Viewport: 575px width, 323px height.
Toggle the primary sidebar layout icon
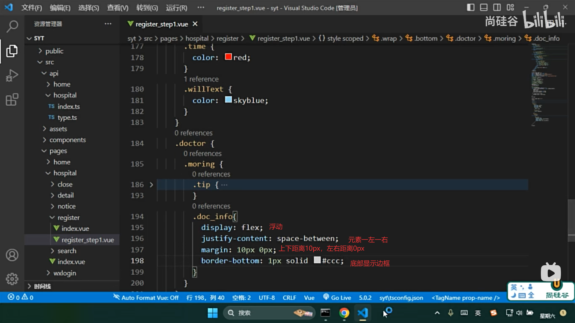pyautogui.click(x=470, y=7)
